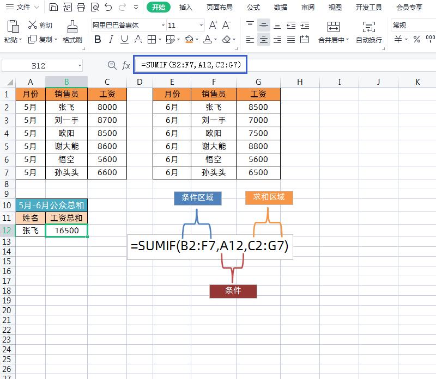436x379 pixels.
Task: Click Merge and Center icon
Action: coord(334,27)
